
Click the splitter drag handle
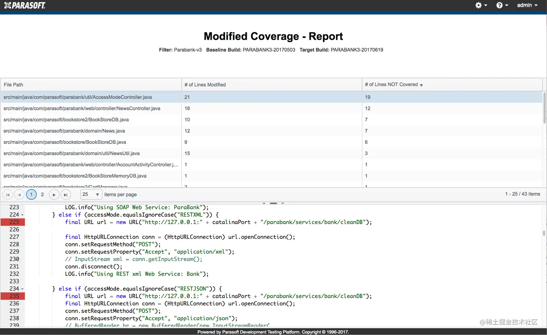click(x=273, y=203)
